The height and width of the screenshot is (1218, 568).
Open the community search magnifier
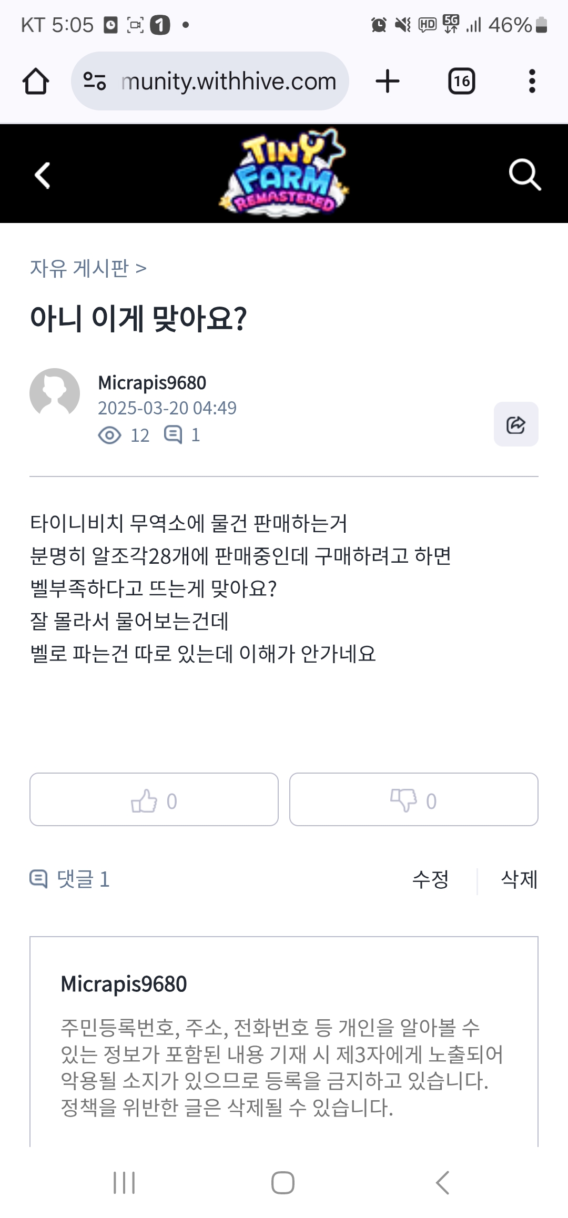click(524, 175)
